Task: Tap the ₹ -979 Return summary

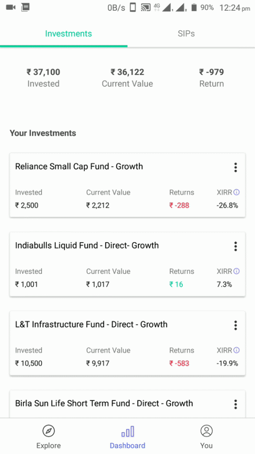Action: [x=212, y=78]
